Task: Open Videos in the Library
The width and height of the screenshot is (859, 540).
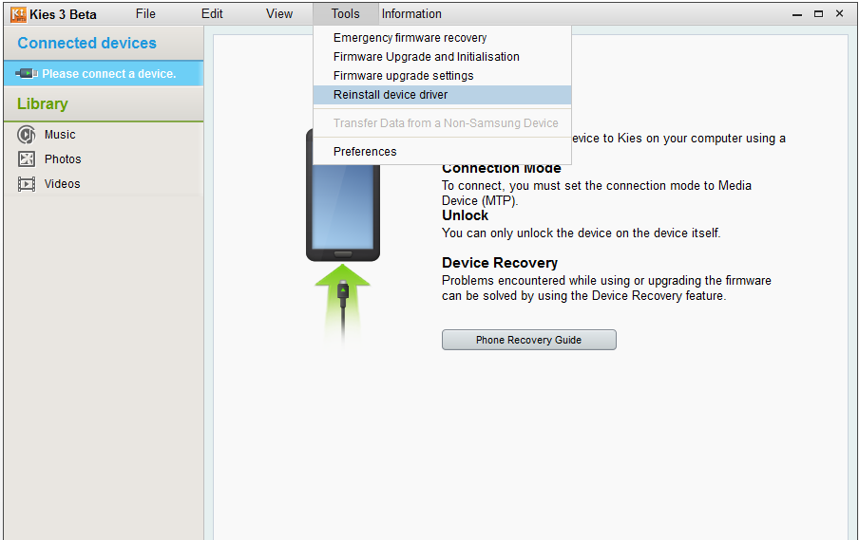Action: tap(63, 184)
